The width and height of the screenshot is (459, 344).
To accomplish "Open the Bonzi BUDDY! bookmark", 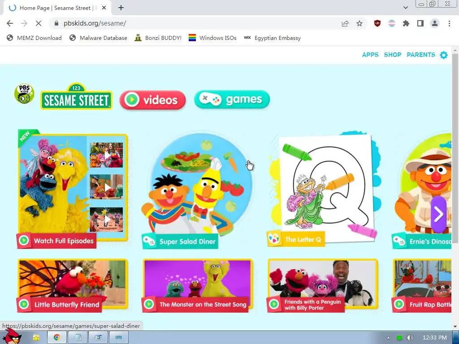I will (x=158, y=38).
